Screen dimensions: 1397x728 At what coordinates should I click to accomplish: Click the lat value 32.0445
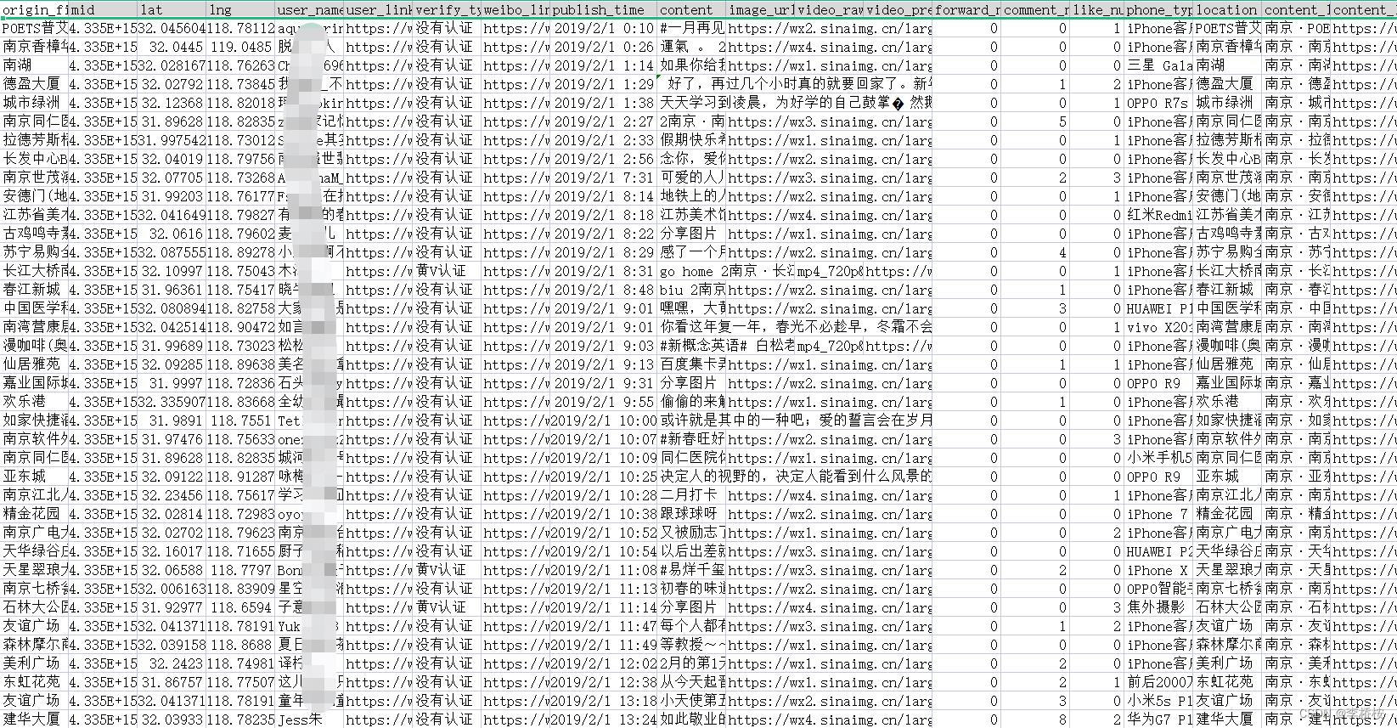click(x=172, y=47)
